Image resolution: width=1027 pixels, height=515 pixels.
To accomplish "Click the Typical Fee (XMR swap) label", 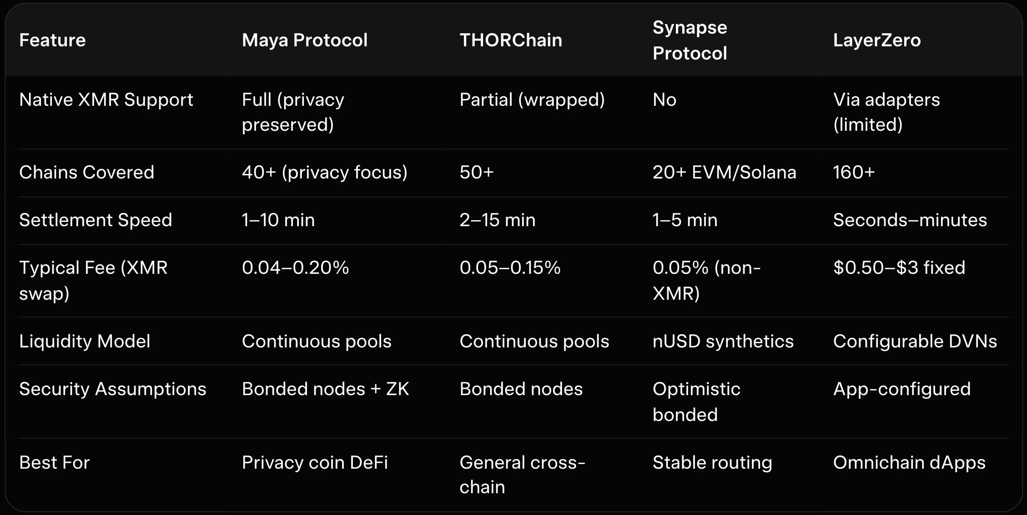I will (93, 280).
